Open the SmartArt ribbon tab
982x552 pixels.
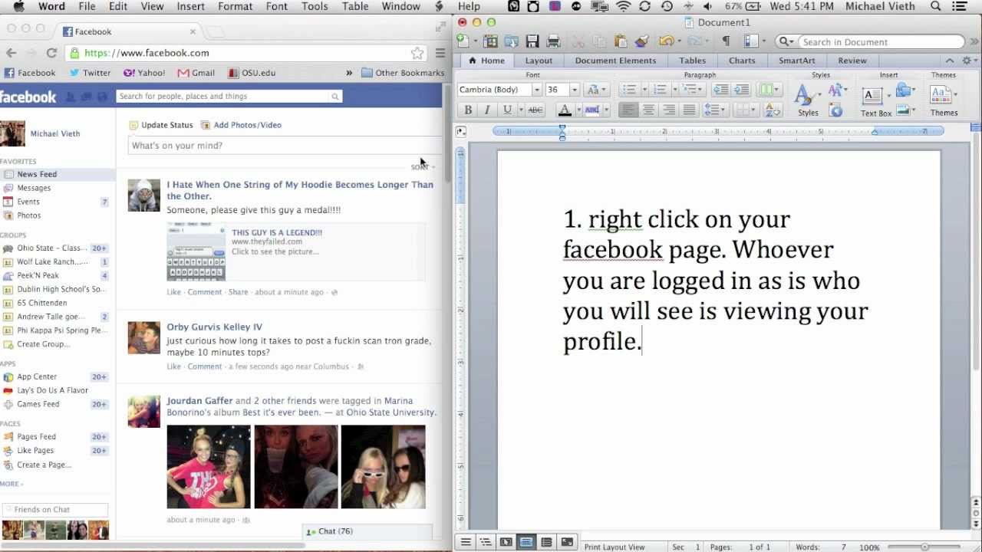tap(796, 61)
